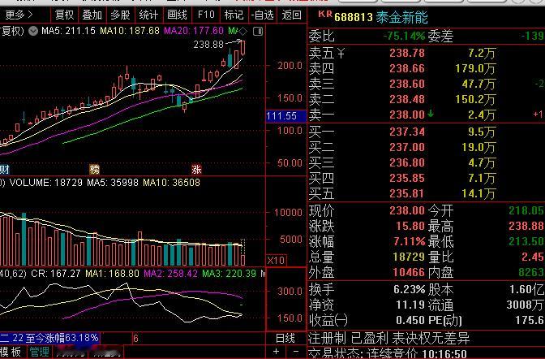Open the 管理 management tab

(39, 352)
